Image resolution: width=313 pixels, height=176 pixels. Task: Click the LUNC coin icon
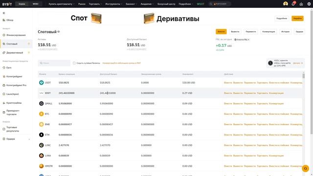(x=41, y=145)
